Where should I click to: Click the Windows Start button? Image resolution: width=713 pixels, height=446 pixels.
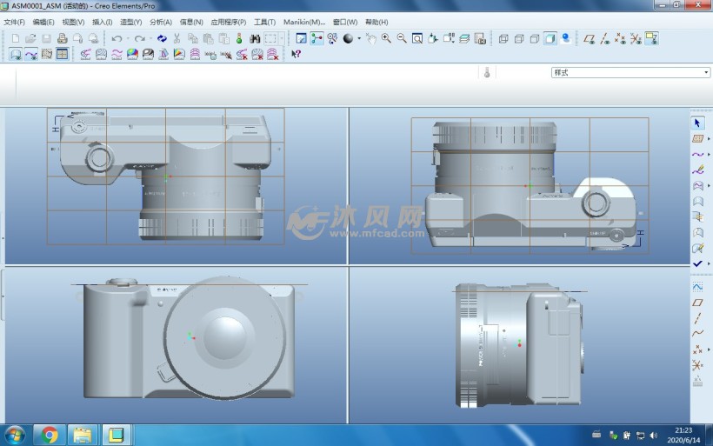tap(15, 435)
